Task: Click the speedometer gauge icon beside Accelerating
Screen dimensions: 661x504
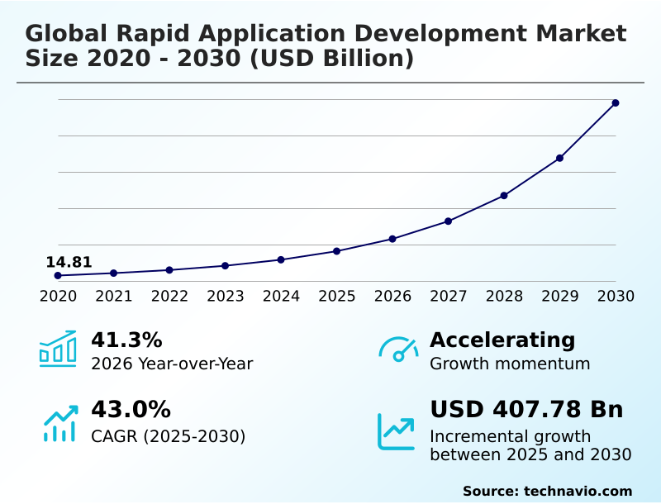Action: [x=397, y=349]
